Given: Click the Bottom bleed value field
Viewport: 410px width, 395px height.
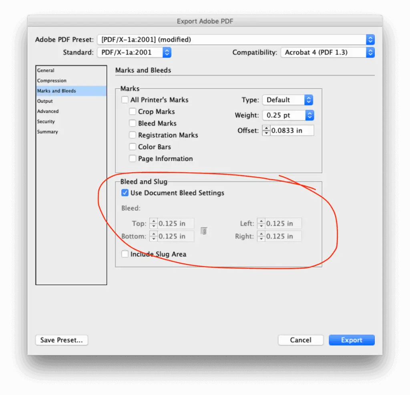Looking at the screenshot, I should 176,236.
